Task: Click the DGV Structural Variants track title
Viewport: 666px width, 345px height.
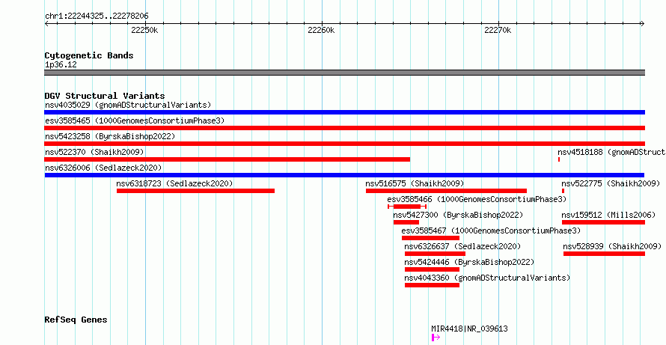Action: pos(105,96)
